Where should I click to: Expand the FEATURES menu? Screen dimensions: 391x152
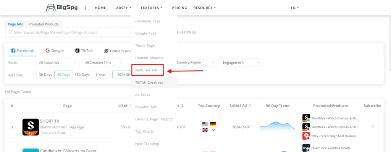coord(151,8)
